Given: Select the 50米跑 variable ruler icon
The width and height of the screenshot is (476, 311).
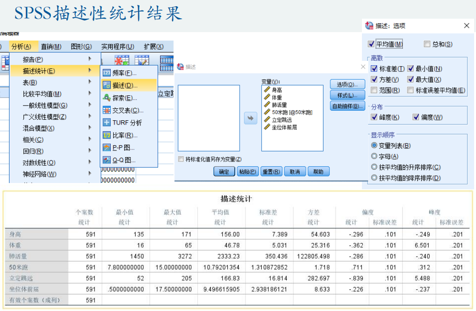Looking at the screenshot, I should coord(267,112).
